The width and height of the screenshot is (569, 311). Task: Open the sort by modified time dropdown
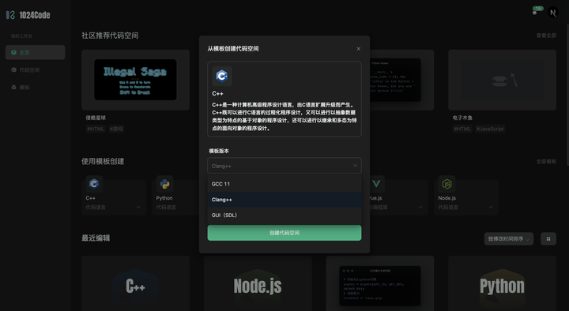(509, 239)
